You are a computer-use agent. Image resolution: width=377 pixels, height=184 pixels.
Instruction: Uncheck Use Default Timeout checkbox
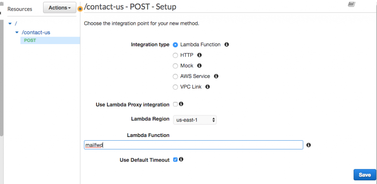click(x=175, y=160)
